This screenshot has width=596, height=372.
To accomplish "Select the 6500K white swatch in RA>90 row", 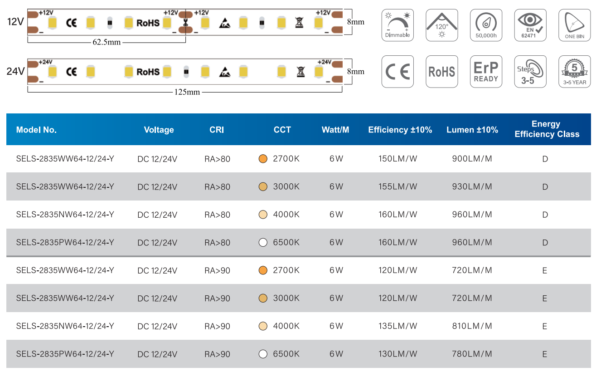I will pos(263,354).
